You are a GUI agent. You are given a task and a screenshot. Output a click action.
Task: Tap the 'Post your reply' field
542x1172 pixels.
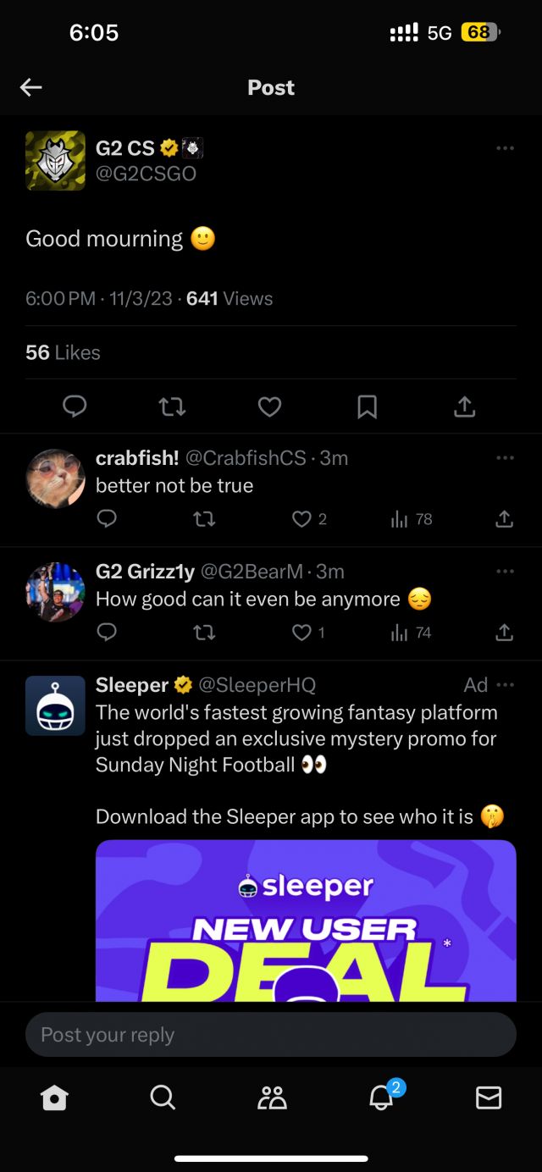click(271, 1035)
